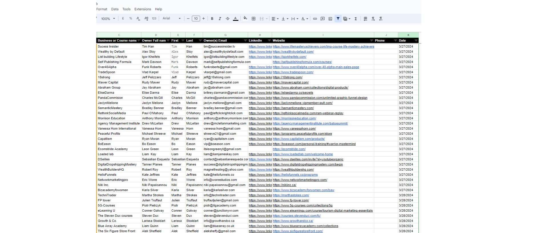Select TechniTrader's 3/28/2024 date cell
This screenshot has width=546, height=233.
408,195
